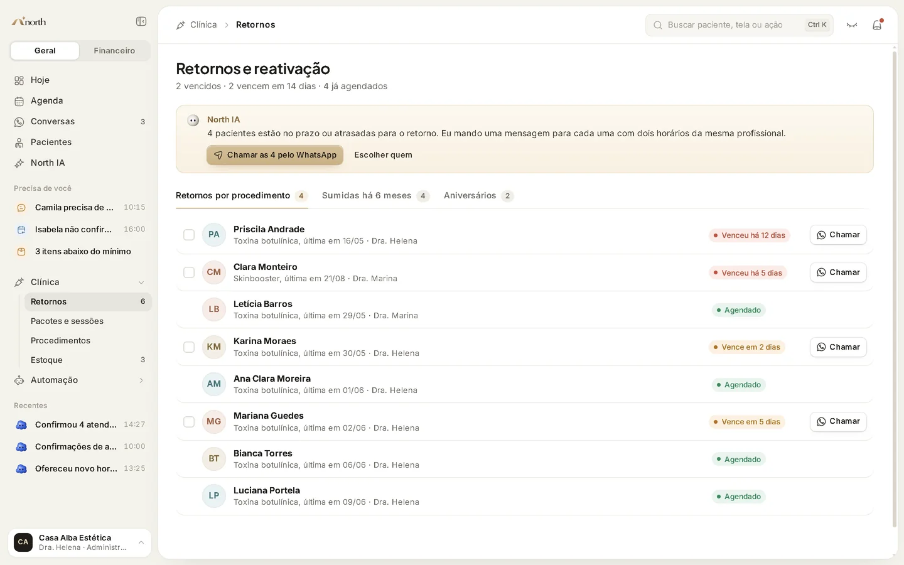Open Retornos por procedimento tab
This screenshot has height=565, width=904.
coord(242,196)
